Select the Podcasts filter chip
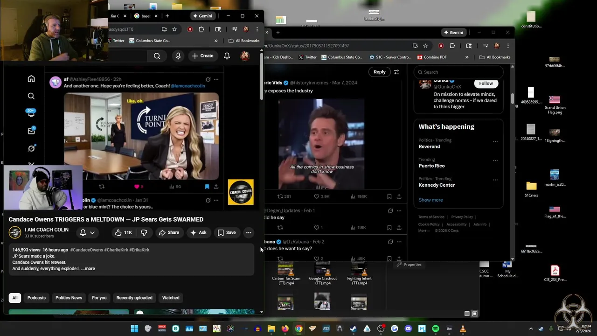 click(36, 298)
